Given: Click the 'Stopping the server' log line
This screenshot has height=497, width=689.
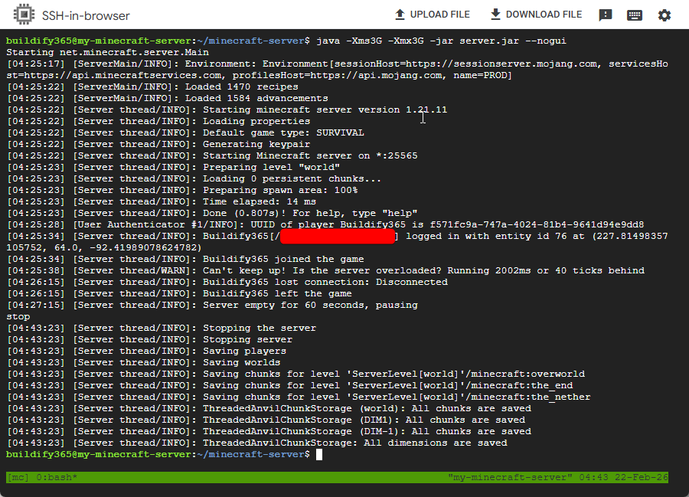Looking at the screenshot, I should [x=162, y=328].
